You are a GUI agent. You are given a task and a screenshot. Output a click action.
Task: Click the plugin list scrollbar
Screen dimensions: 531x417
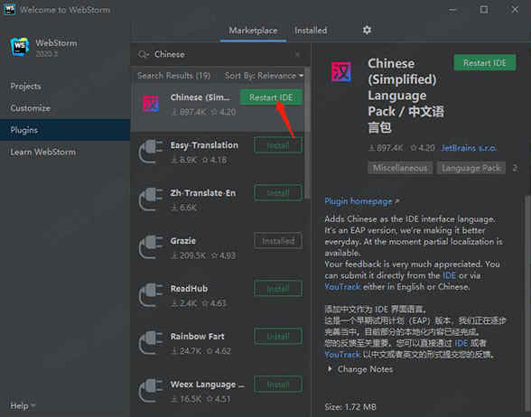(x=307, y=133)
